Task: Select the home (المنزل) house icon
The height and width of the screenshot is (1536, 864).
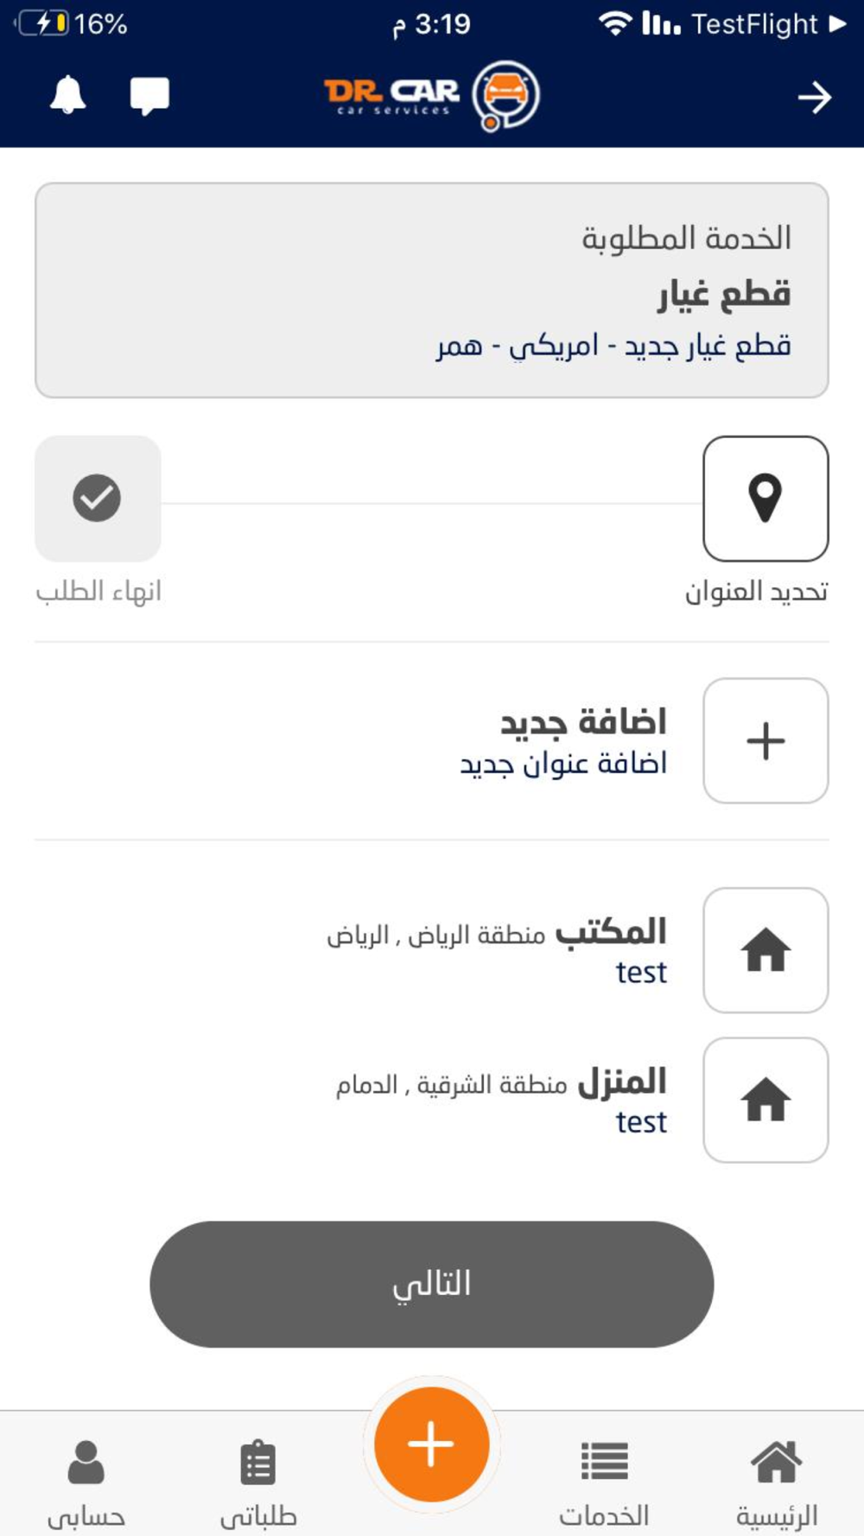Action: coord(766,1100)
